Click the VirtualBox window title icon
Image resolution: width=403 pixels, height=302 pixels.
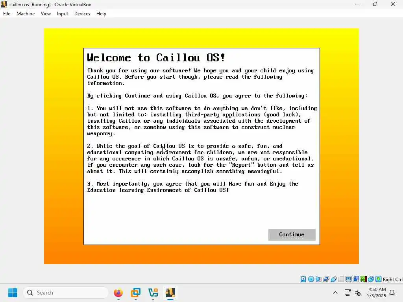click(x=4, y=4)
